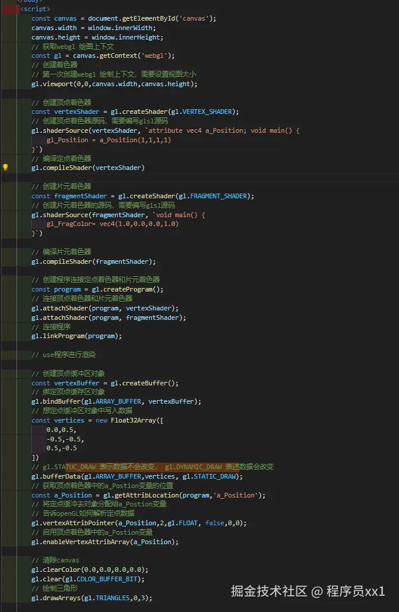This screenshot has width=399, height=612.
Task: Click gl.attachShader(program, vertexShader); line
Action: pyautogui.click(x=105, y=308)
